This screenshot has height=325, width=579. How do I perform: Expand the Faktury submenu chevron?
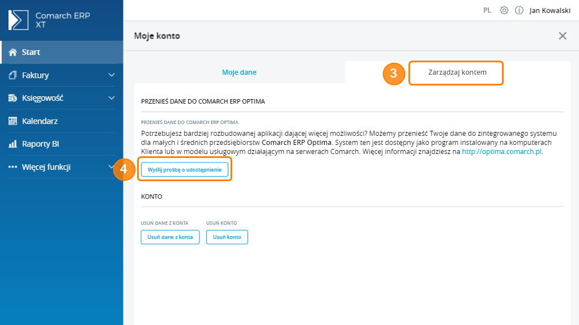click(x=112, y=75)
